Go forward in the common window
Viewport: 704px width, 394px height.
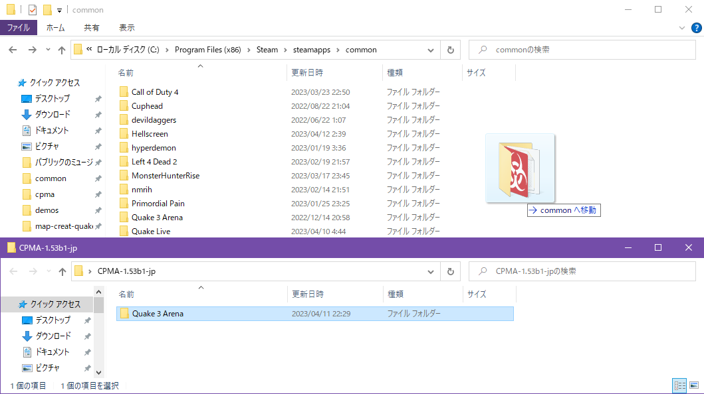33,50
